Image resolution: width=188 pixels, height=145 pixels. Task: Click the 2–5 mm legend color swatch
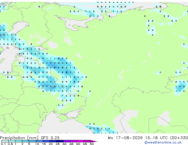pos(26,141)
